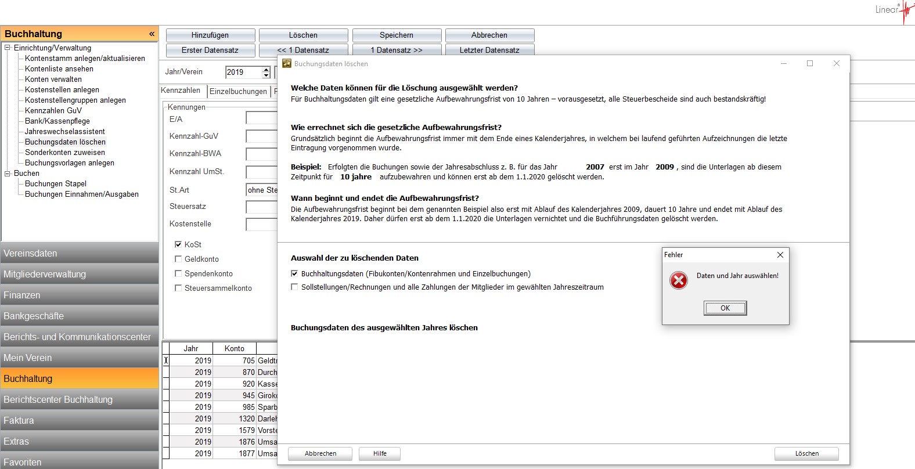Open Kontenstamm anlegen/aktualisieren tree item

(85, 58)
